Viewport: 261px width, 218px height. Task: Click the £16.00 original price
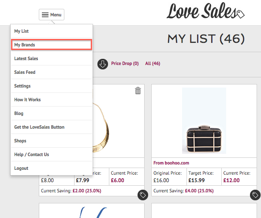[161, 180]
